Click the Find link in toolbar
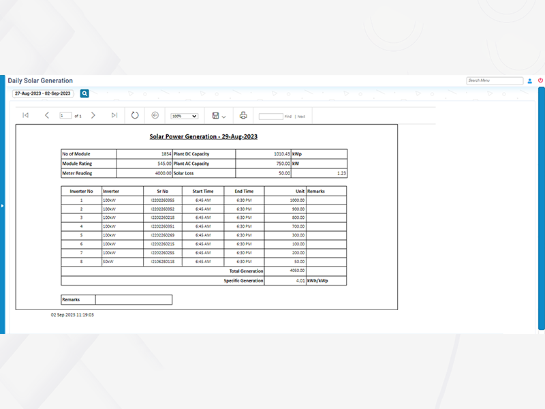Viewport: 545px width, 409px height. pyautogui.click(x=288, y=117)
